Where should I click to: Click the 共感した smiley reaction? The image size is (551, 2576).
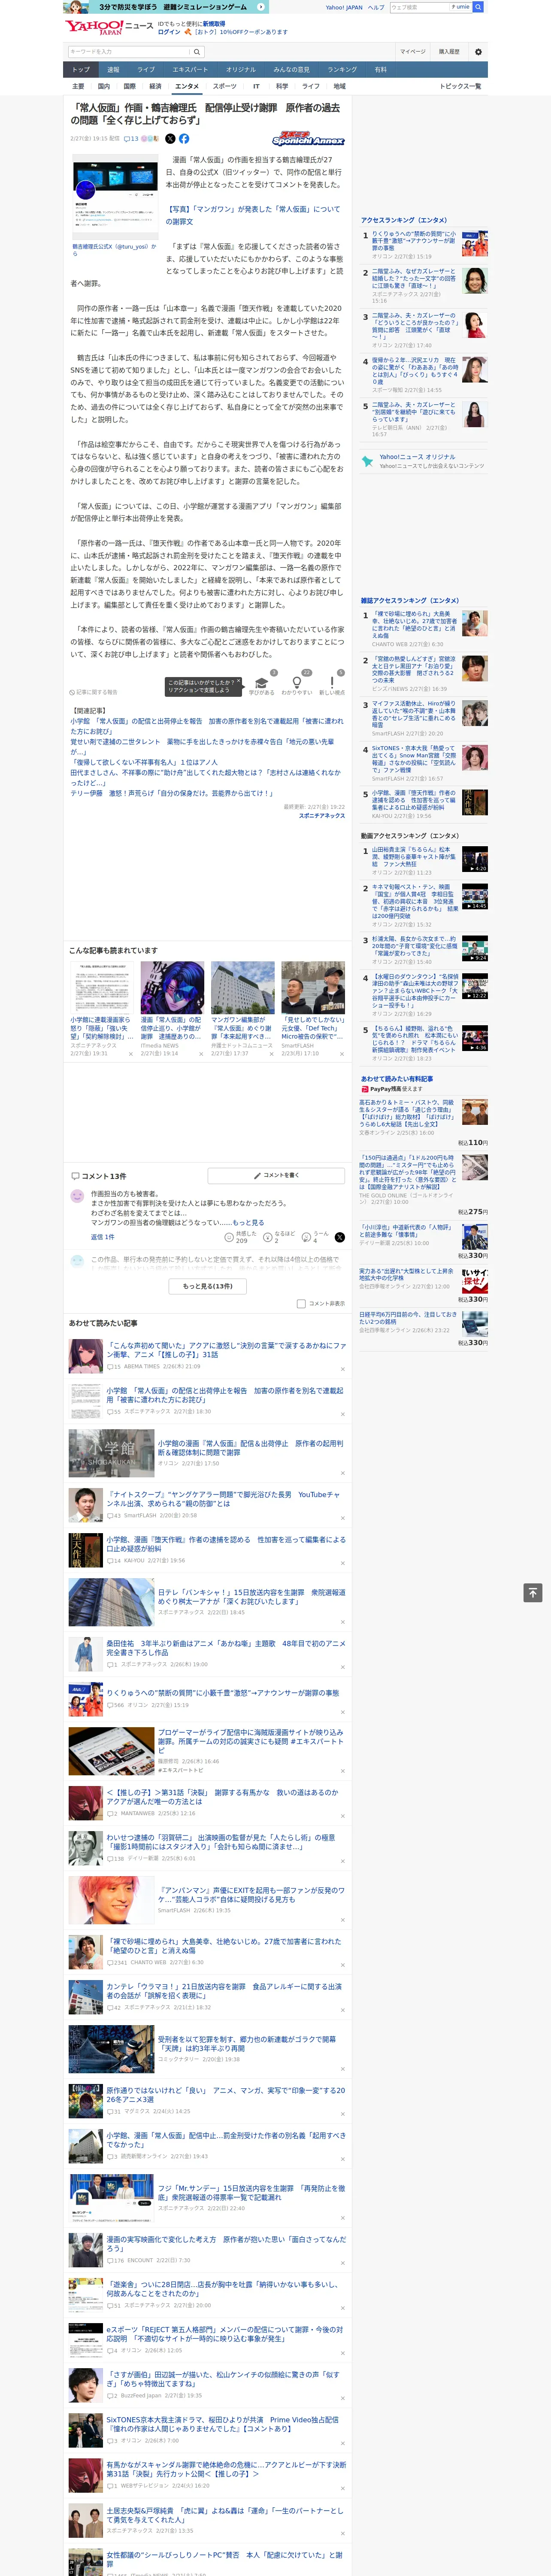[229, 1237]
